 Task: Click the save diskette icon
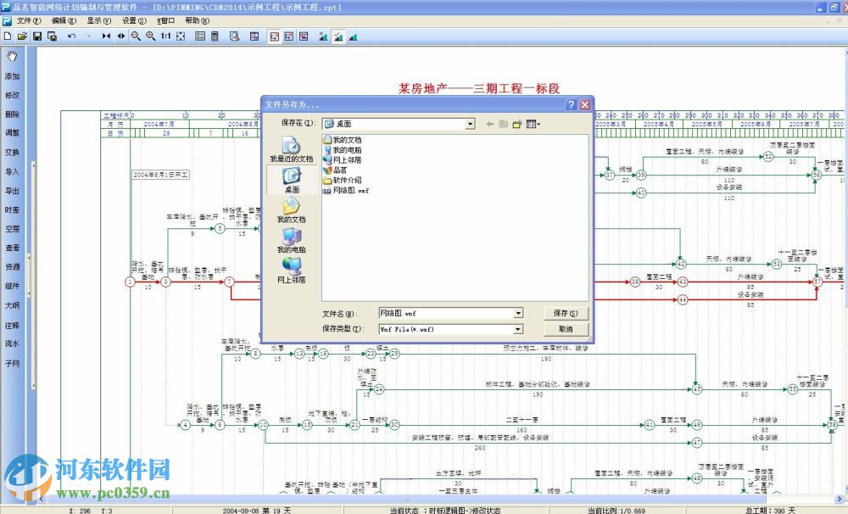(x=36, y=36)
